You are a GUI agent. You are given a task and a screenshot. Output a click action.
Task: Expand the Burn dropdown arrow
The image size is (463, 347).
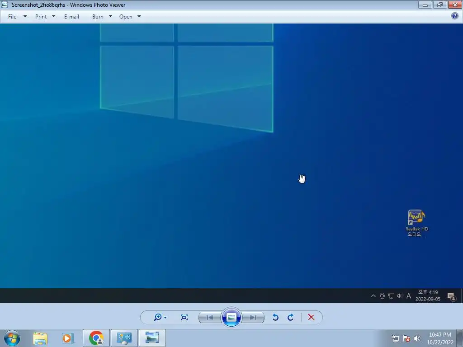click(x=110, y=17)
